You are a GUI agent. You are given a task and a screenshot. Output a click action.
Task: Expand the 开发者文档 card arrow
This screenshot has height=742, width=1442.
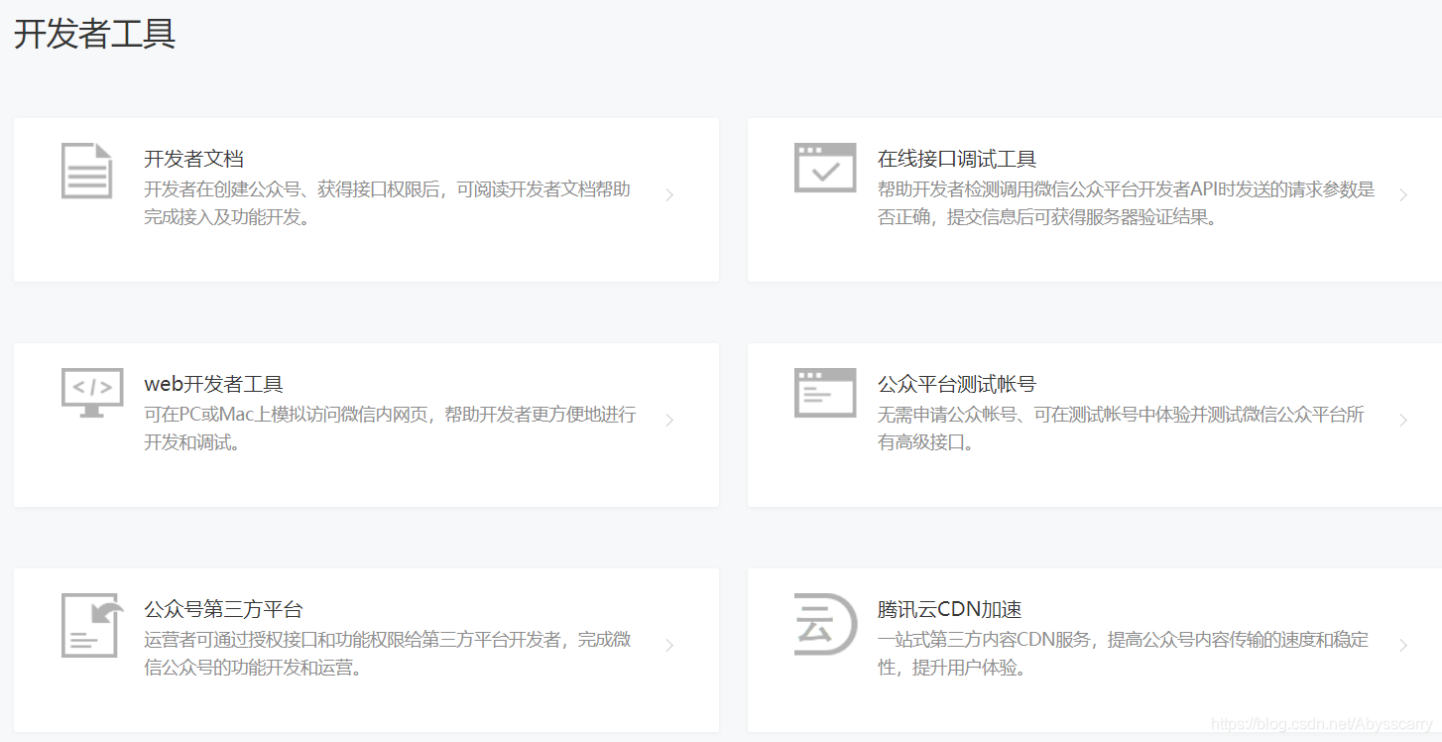(670, 194)
